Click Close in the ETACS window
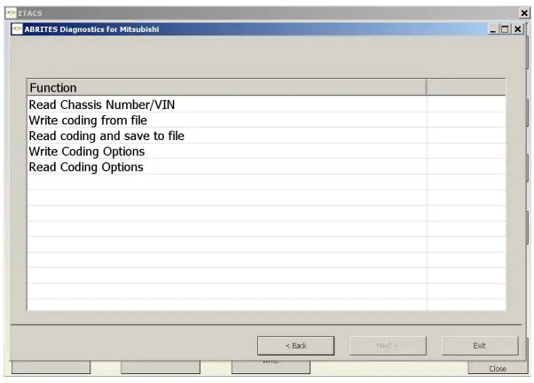This screenshot has height=383, width=534. pyautogui.click(x=498, y=368)
